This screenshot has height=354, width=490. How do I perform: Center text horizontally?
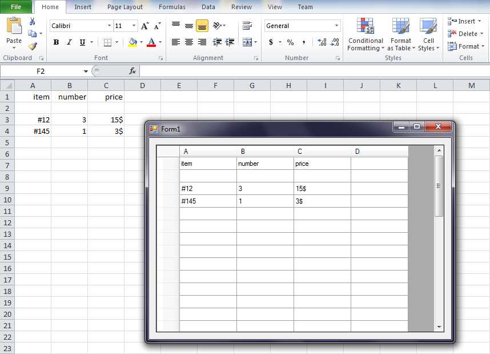[189, 42]
